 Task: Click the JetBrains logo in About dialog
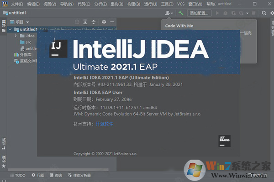pyautogui.click(x=224, y=141)
